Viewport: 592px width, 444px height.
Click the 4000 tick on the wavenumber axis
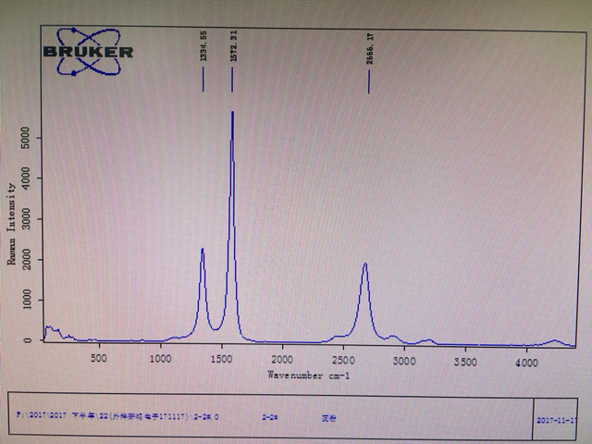526,363
